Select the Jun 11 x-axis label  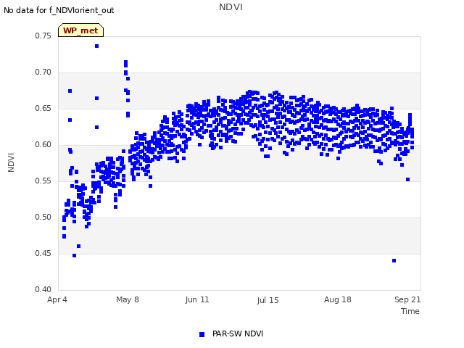coord(197,299)
